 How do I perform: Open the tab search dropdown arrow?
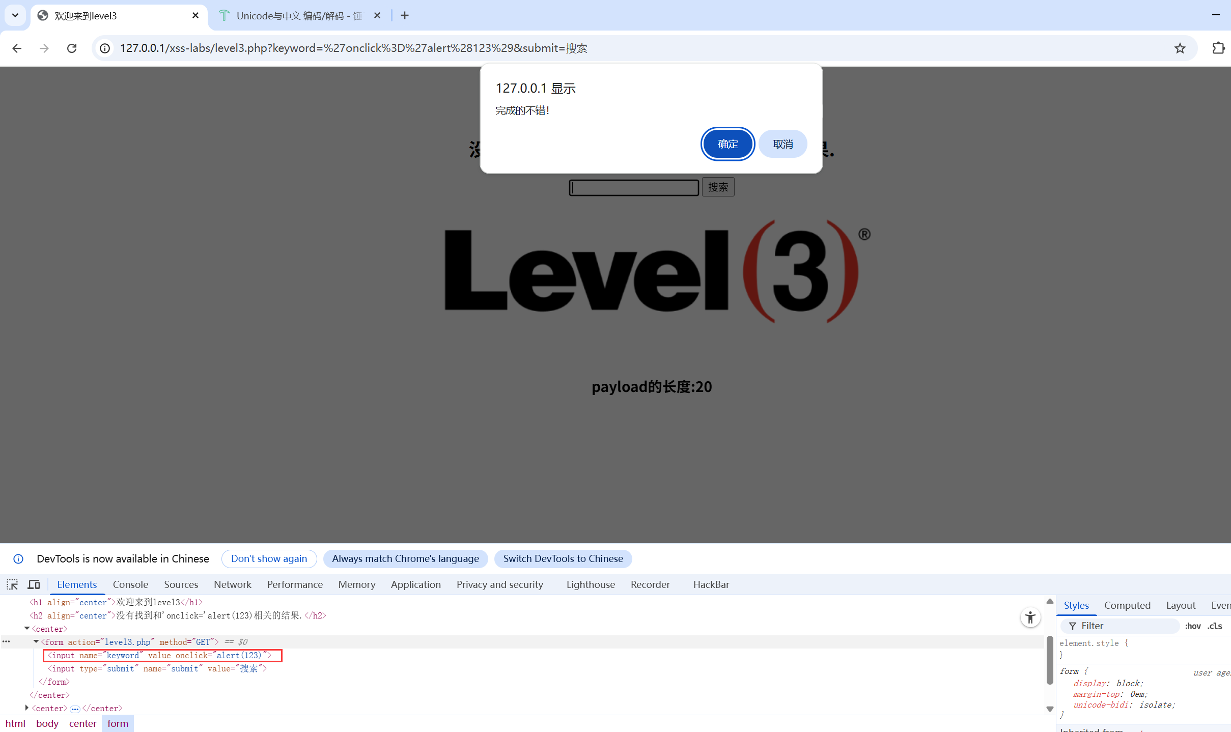click(x=15, y=16)
